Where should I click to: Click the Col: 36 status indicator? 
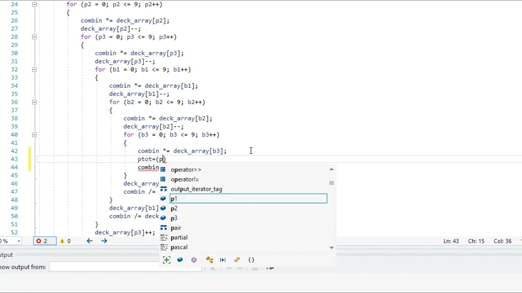point(503,241)
